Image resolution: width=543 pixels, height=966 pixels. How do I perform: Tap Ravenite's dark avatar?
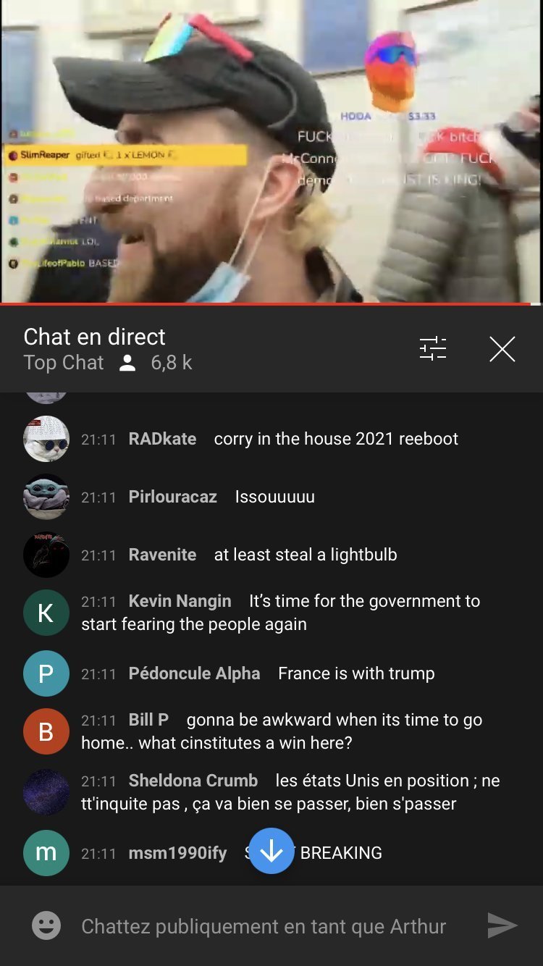tap(46, 555)
